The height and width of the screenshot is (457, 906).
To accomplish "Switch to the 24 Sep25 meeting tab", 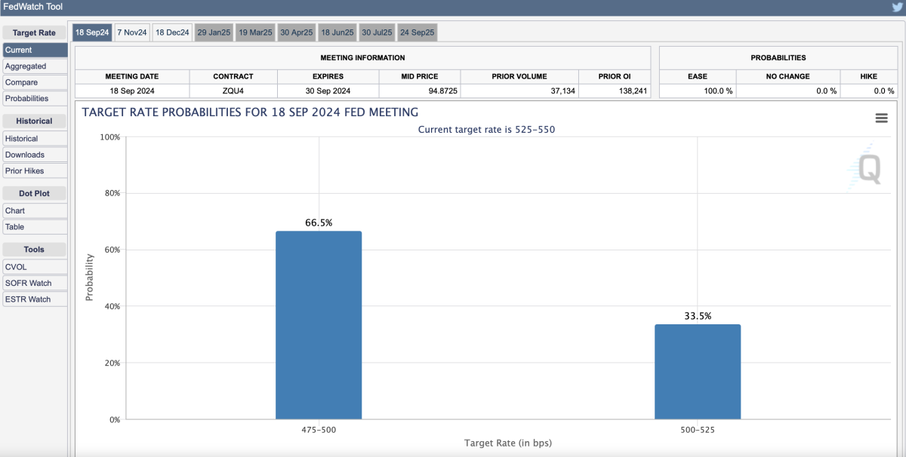I will click(x=416, y=32).
